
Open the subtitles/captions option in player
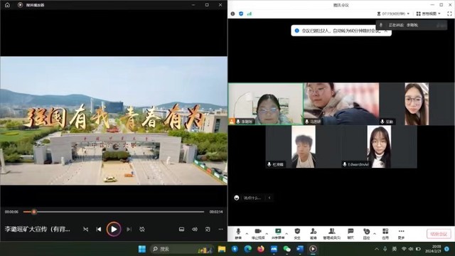(x=182, y=229)
